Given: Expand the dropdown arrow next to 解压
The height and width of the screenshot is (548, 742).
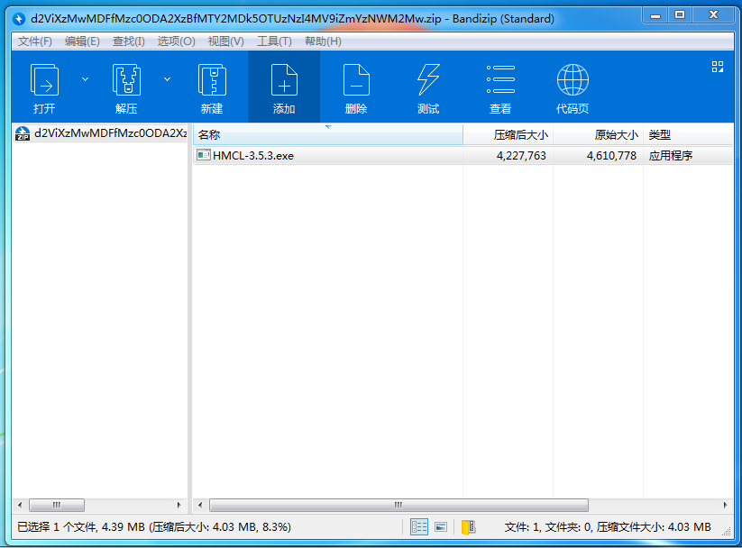Looking at the screenshot, I should click(x=167, y=79).
